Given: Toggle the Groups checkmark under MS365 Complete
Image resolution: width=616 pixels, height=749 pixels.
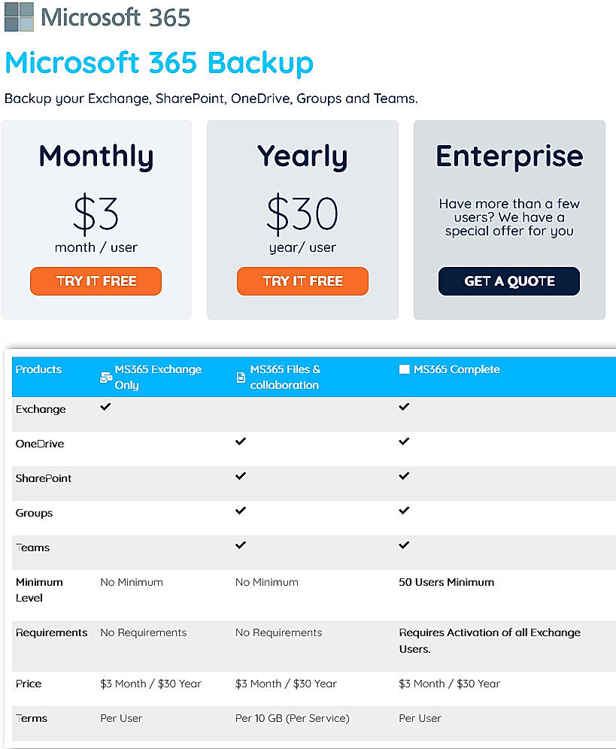Looking at the screenshot, I should coord(404,510).
